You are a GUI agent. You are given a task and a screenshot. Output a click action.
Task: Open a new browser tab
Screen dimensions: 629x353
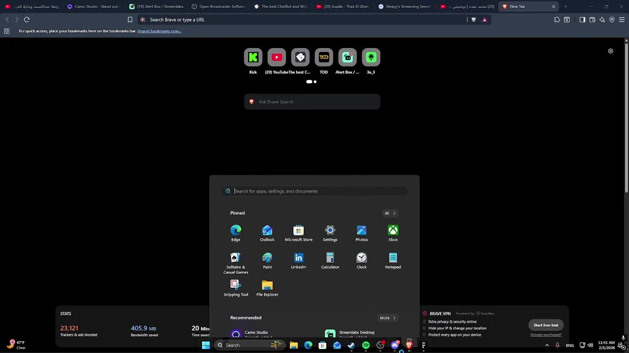pyautogui.click(x=566, y=6)
